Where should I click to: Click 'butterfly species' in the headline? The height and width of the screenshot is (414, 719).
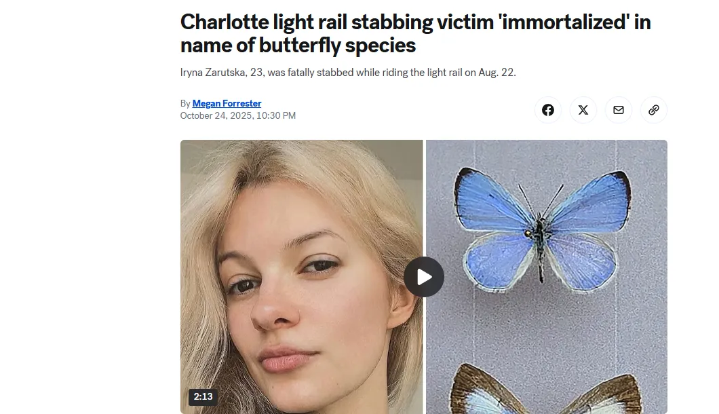[337, 45]
